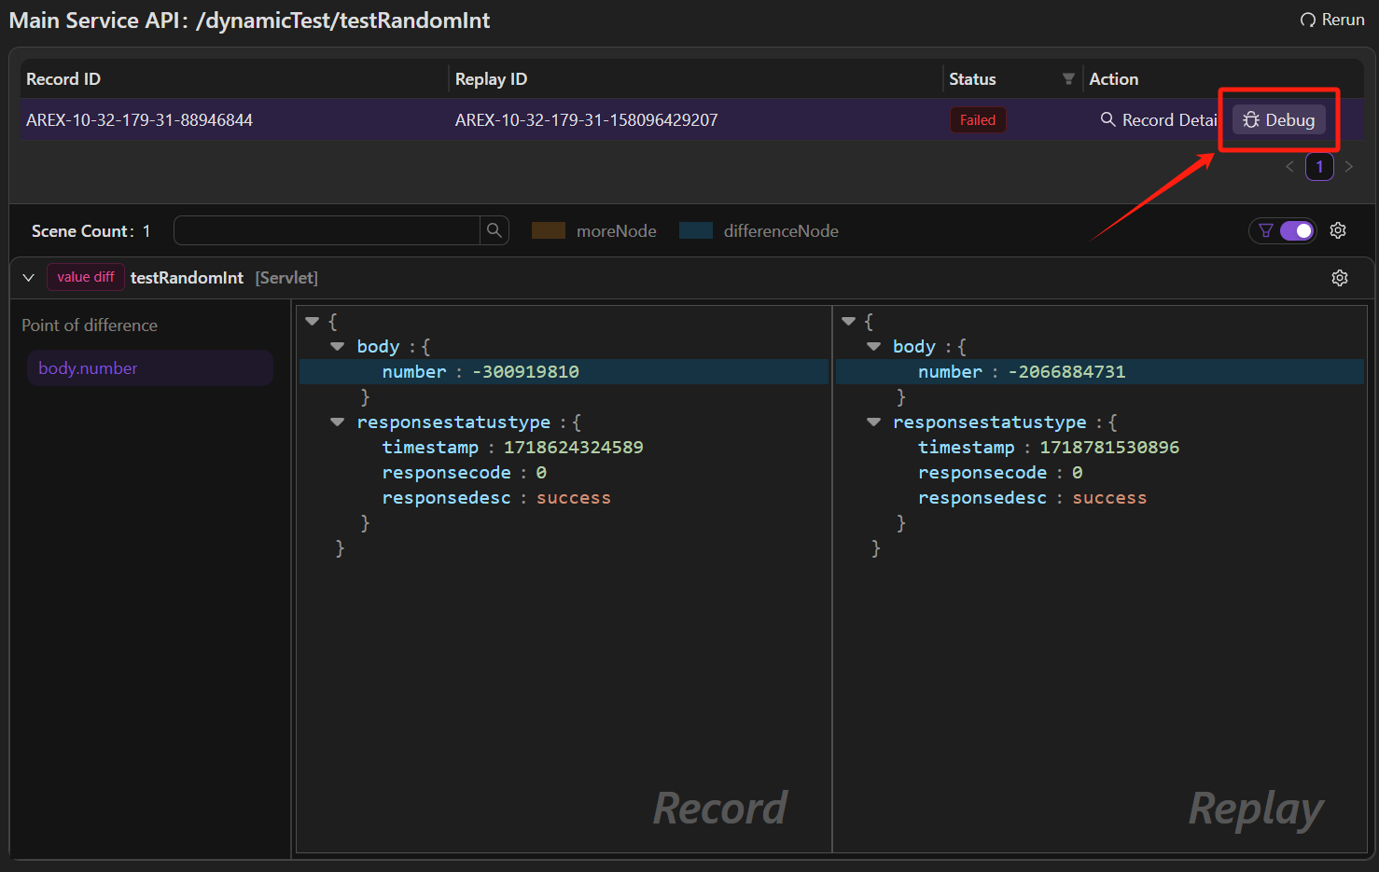Click the Rerun button
Screen dimensions: 1379x872
pyautogui.click(x=1332, y=20)
